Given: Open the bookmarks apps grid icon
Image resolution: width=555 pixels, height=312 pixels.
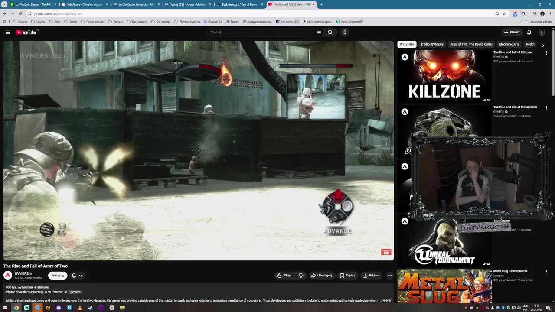Looking at the screenshot, I should click(x=4, y=21).
